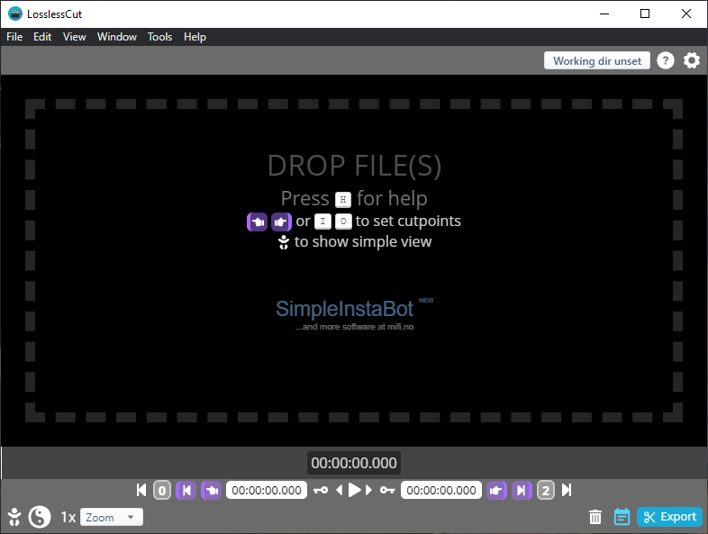The image size is (708, 534).
Task: Toggle simple view baby icon in bottom bar
Action: point(14,517)
